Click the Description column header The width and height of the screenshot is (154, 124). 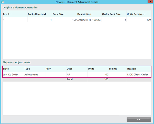[84, 14]
